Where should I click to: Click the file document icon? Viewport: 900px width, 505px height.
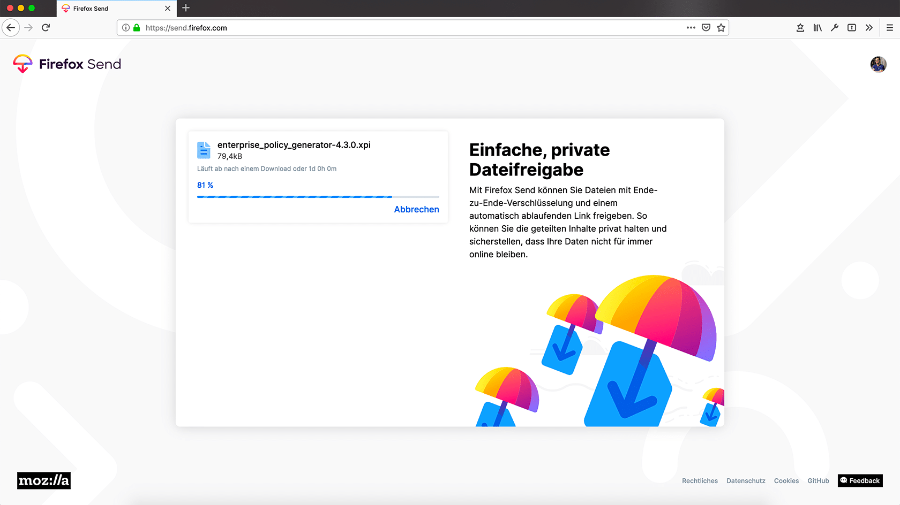tap(204, 150)
